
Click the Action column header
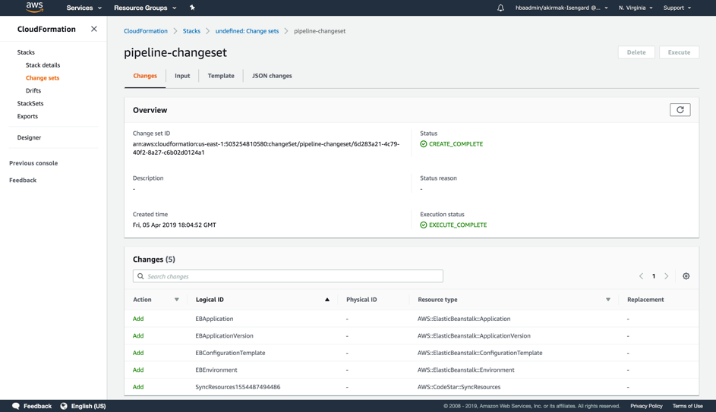(142, 300)
